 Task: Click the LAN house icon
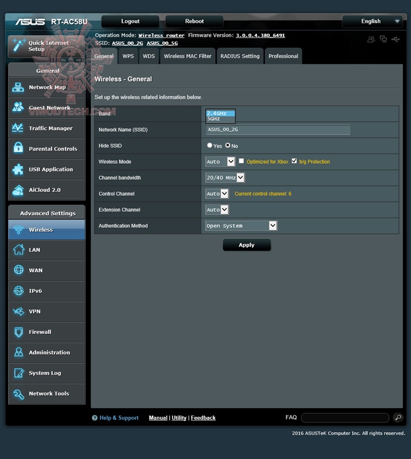(19, 249)
